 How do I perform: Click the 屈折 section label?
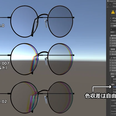[x=113, y=77]
